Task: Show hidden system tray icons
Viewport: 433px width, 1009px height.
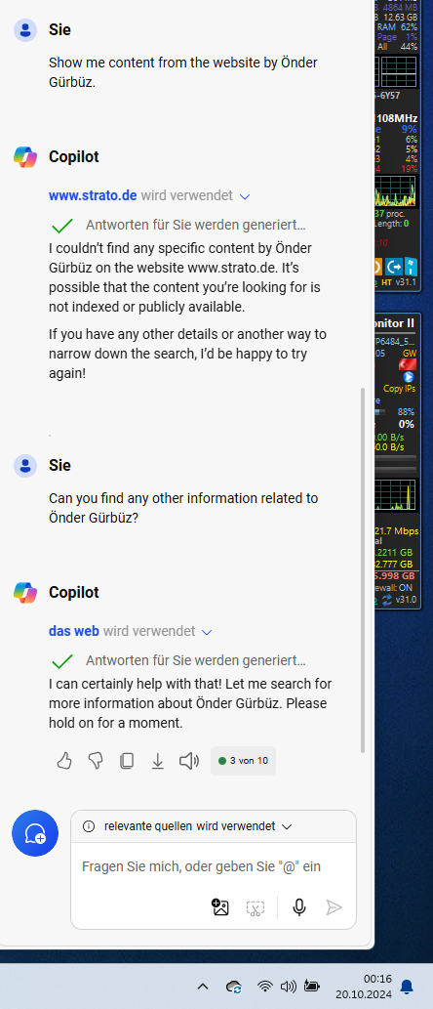Action: (x=203, y=986)
